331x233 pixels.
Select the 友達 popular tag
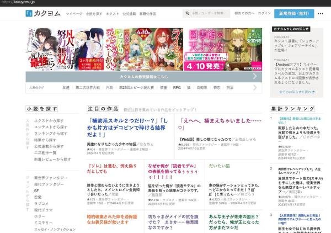point(66,87)
